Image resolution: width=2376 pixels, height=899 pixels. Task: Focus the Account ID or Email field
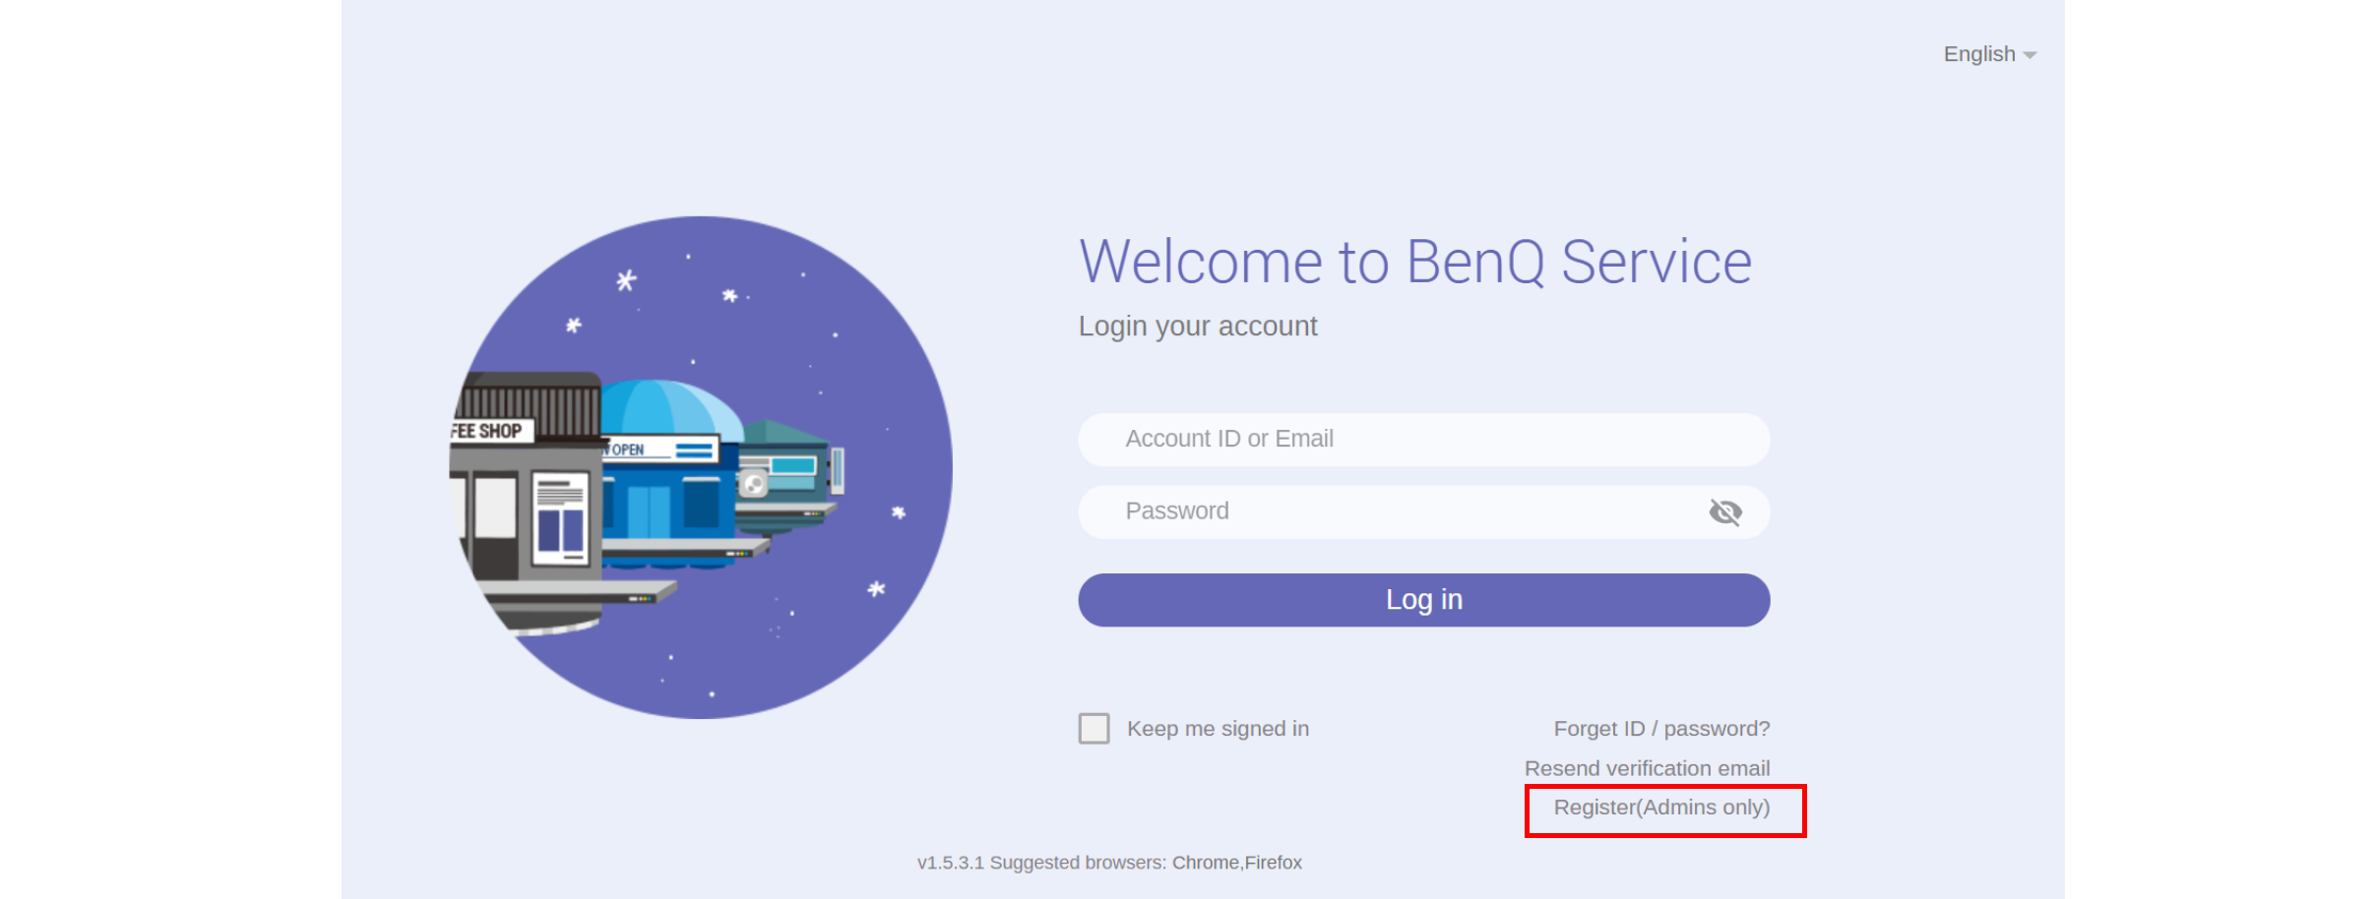pos(1423,439)
